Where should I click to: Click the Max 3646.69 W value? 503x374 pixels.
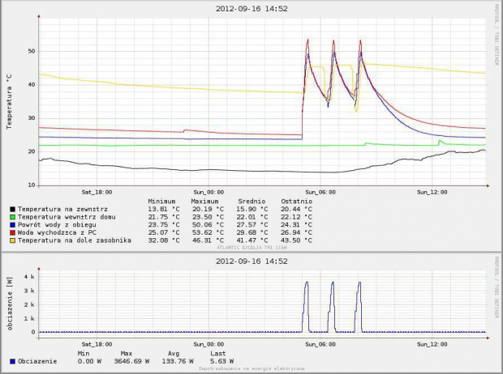pyautogui.click(x=128, y=361)
